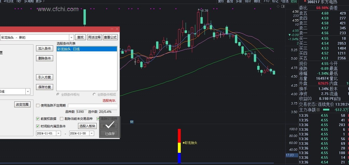Add stock to 自选 watchlist
Image resolution: width=349 pixels, height=165 pixels.
point(284,1)
